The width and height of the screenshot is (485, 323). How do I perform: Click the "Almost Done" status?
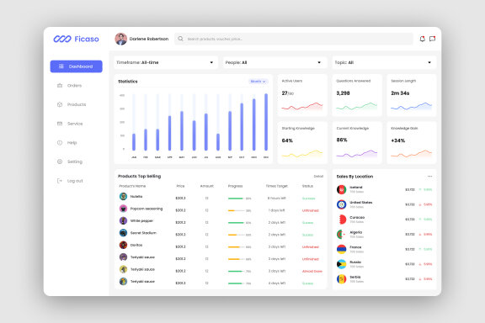pyautogui.click(x=312, y=271)
